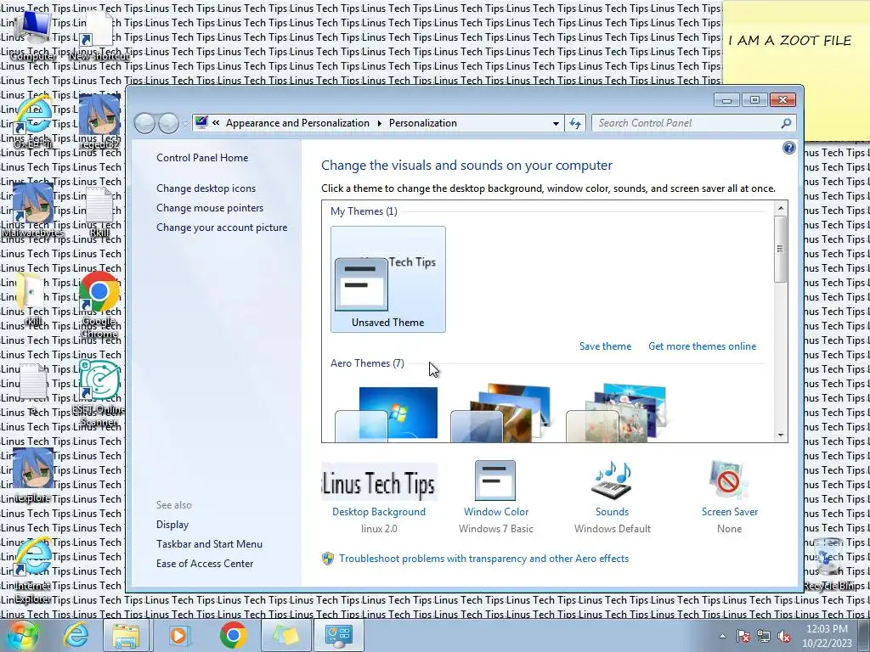
Task: Open ESET Online Scanner desktop icon
Action: (99, 392)
